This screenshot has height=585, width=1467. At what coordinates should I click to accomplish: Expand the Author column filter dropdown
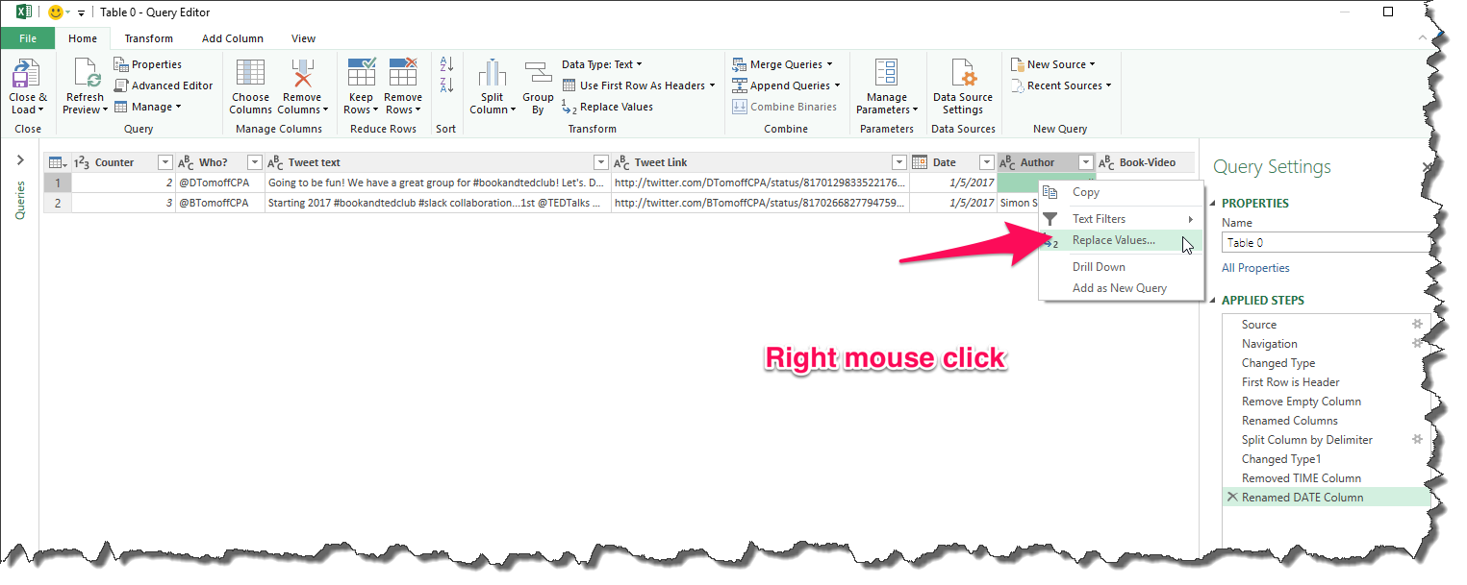pyautogui.click(x=1085, y=161)
